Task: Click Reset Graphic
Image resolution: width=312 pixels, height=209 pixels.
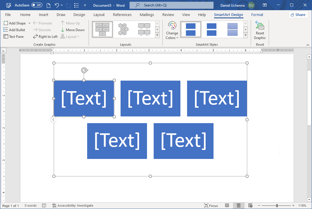Action: 259,31
